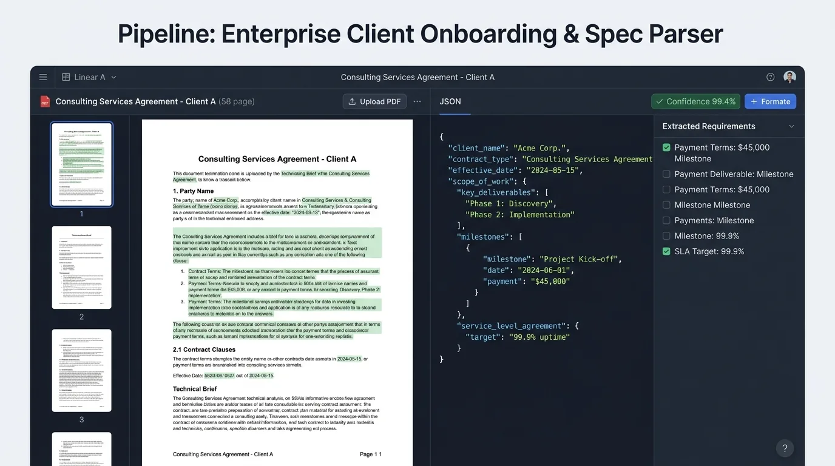The width and height of the screenshot is (835, 466).
Task: Click the "1. Party Name" heading in document
Action: point(193,191)
